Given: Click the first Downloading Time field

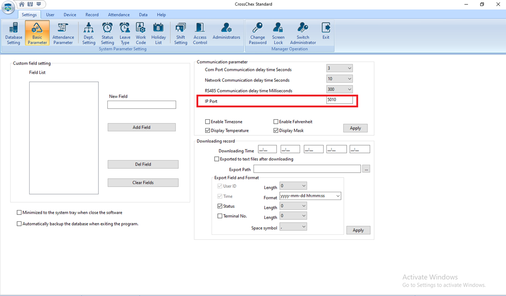Looking at the screenshot, I should pos(268,149).
